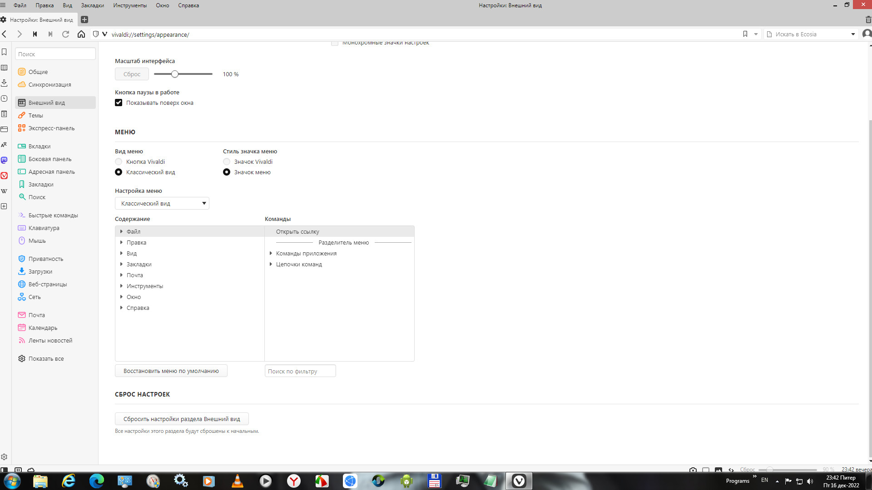Click Сбросить настройки раздела Внешний вид

tap(181, 419)
